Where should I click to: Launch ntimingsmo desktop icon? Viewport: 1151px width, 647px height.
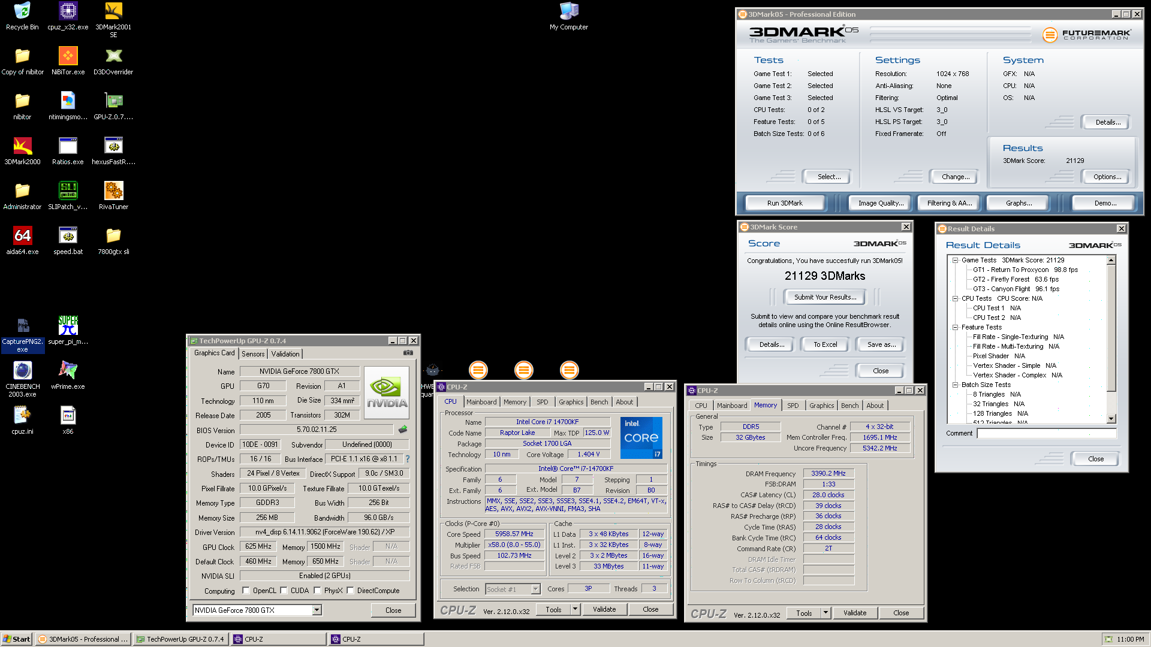[x=68, y=106]
